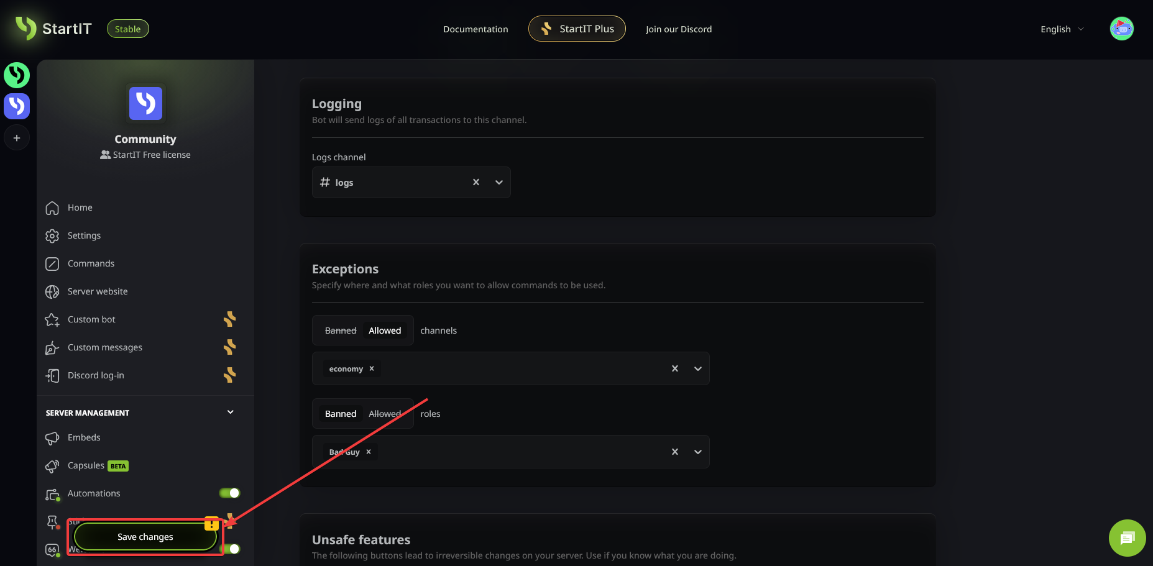Open the StartIT Plus button
This screenshot has width=1153, height=566.
(577, 29)
